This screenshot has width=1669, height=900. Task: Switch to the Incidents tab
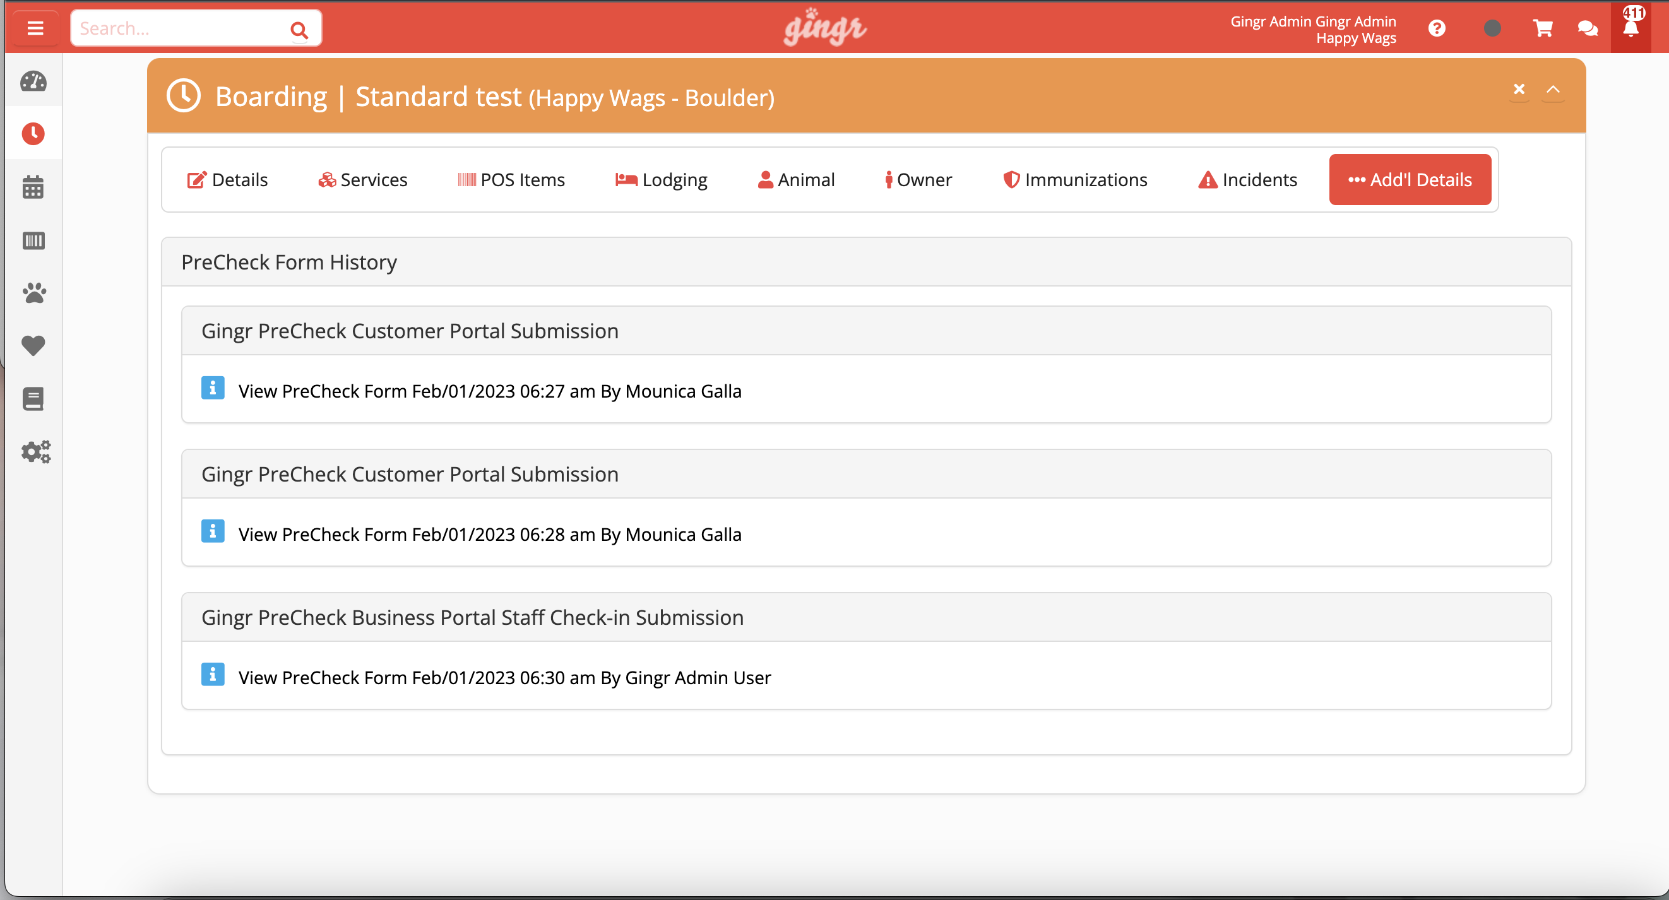(1248, 180)
